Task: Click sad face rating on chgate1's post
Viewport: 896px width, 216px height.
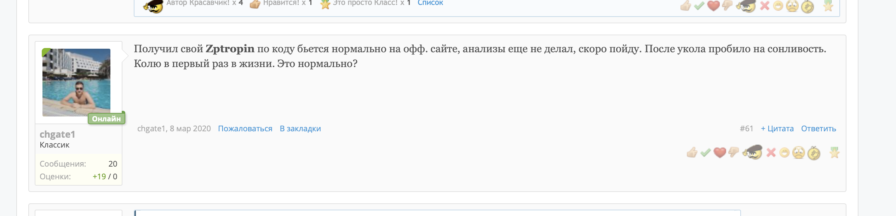Action: [799, 153]
